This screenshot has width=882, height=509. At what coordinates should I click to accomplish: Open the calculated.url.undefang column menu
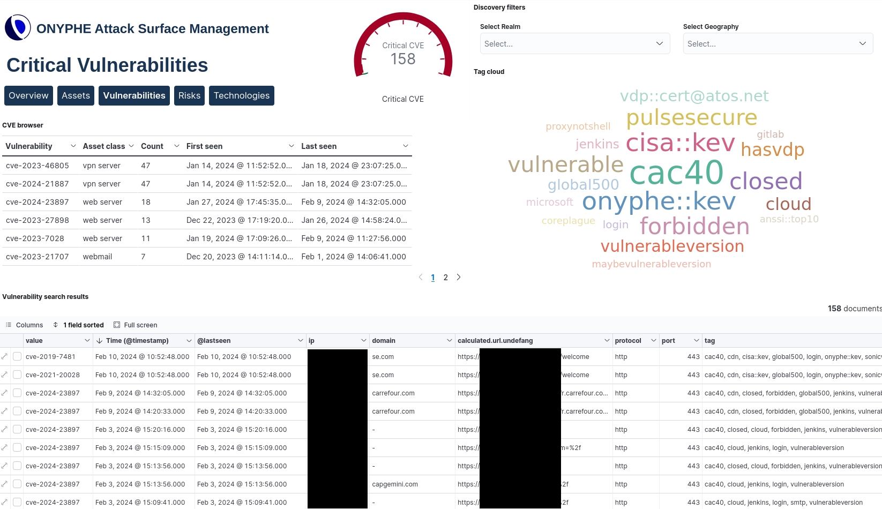[607, 341]
